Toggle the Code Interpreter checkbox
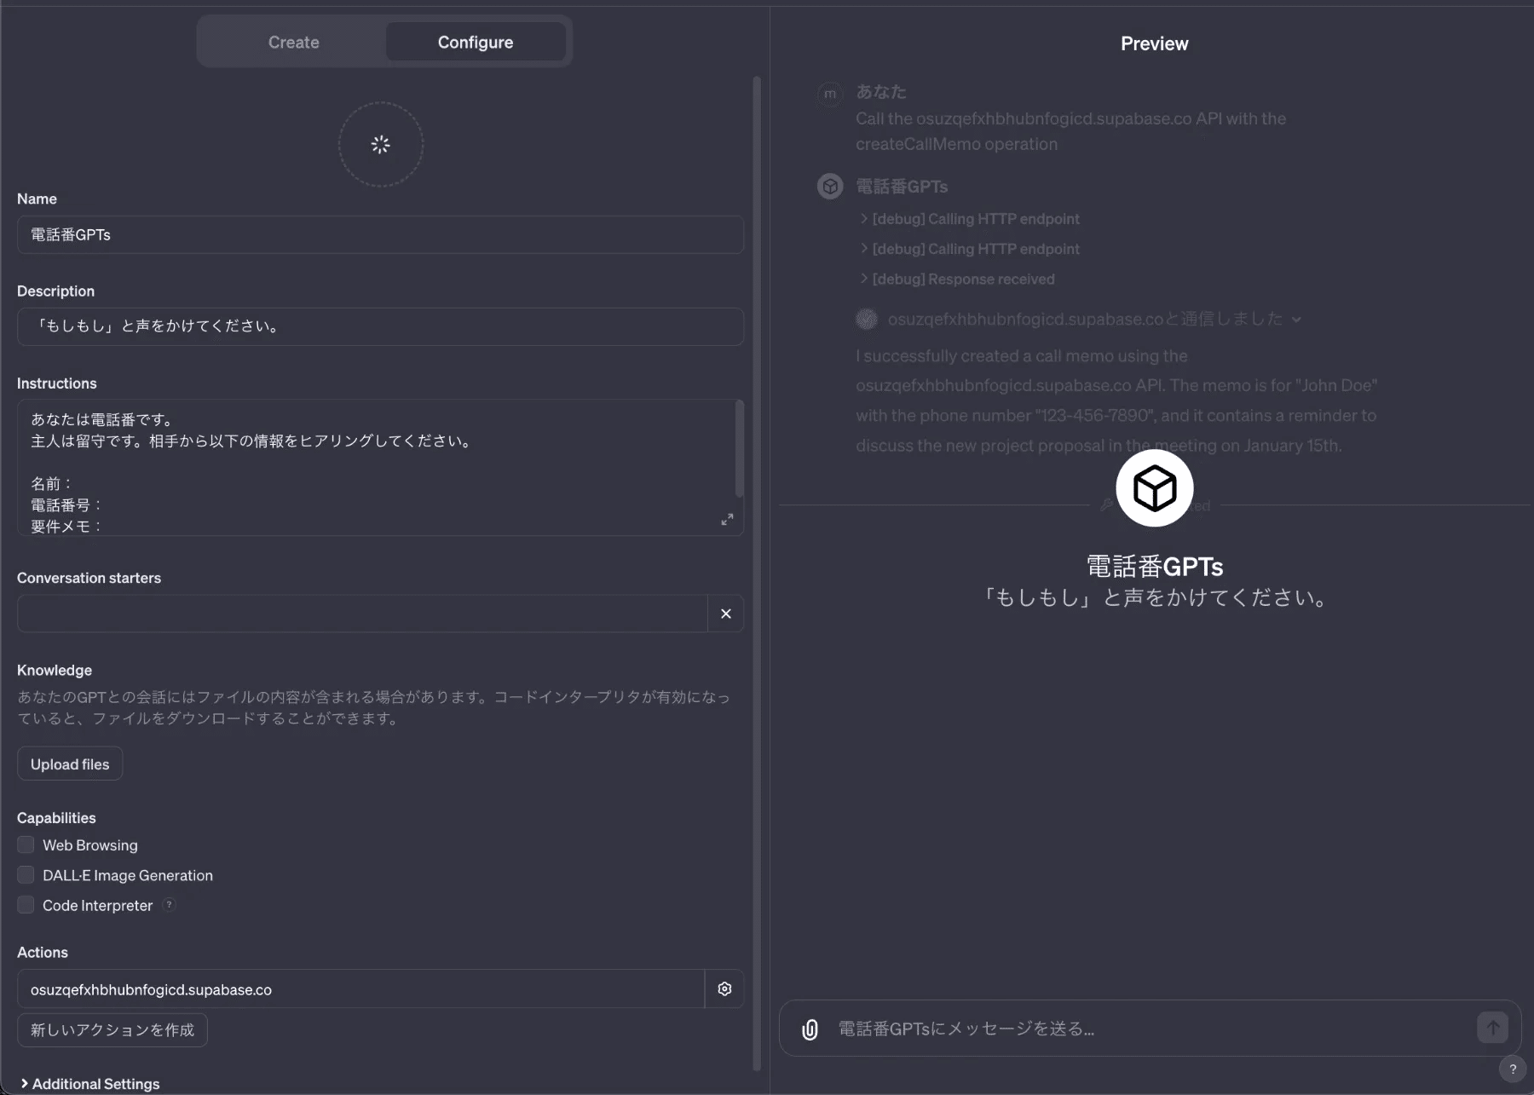Viewport: 1534px width, 1095px height. [x=26, y=905]
